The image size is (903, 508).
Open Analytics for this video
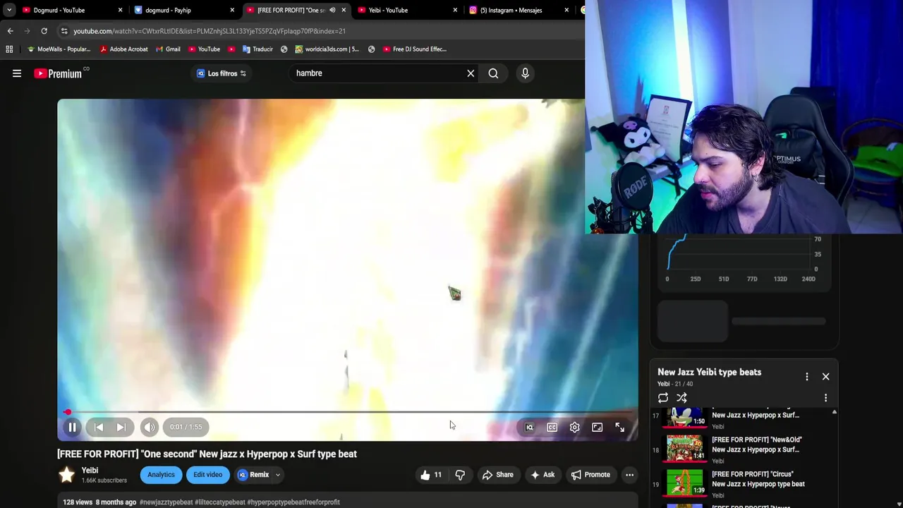tap(161, 475)
